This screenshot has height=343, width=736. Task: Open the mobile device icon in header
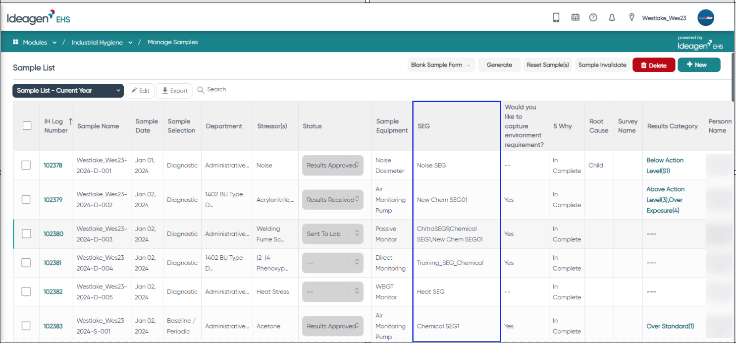point(556,17)
